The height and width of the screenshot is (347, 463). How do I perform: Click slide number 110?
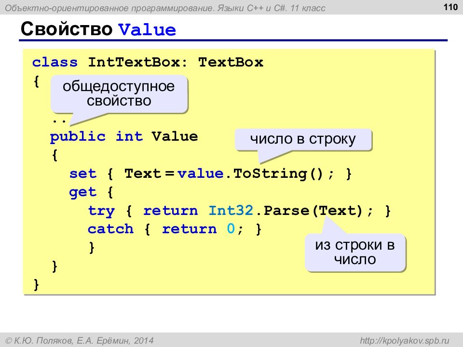[x=450, y=7]
